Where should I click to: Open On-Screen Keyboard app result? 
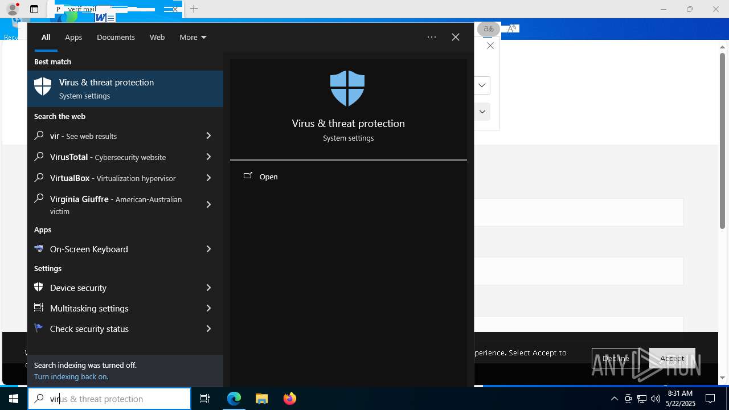tap(115, 249)
